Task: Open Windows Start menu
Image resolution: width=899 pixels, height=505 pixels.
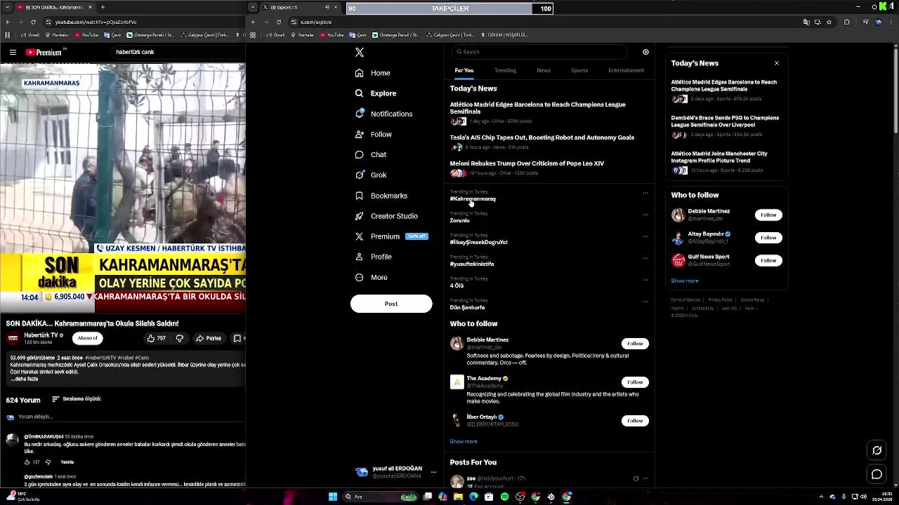Action: 333,497
